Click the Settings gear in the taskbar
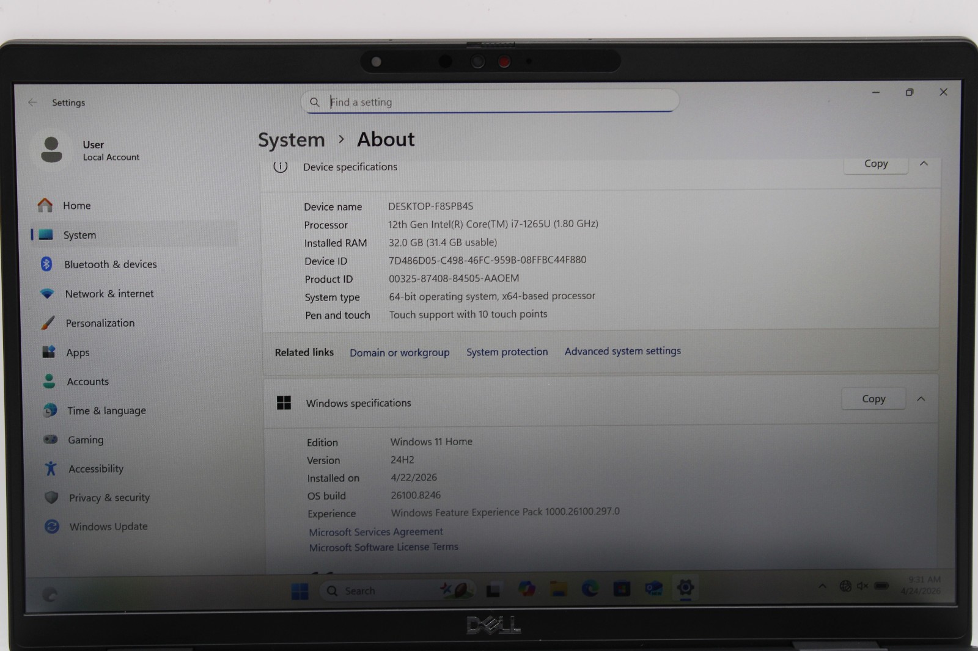The image size is (978, 651). pyautogui.click(x=685, y=587)
